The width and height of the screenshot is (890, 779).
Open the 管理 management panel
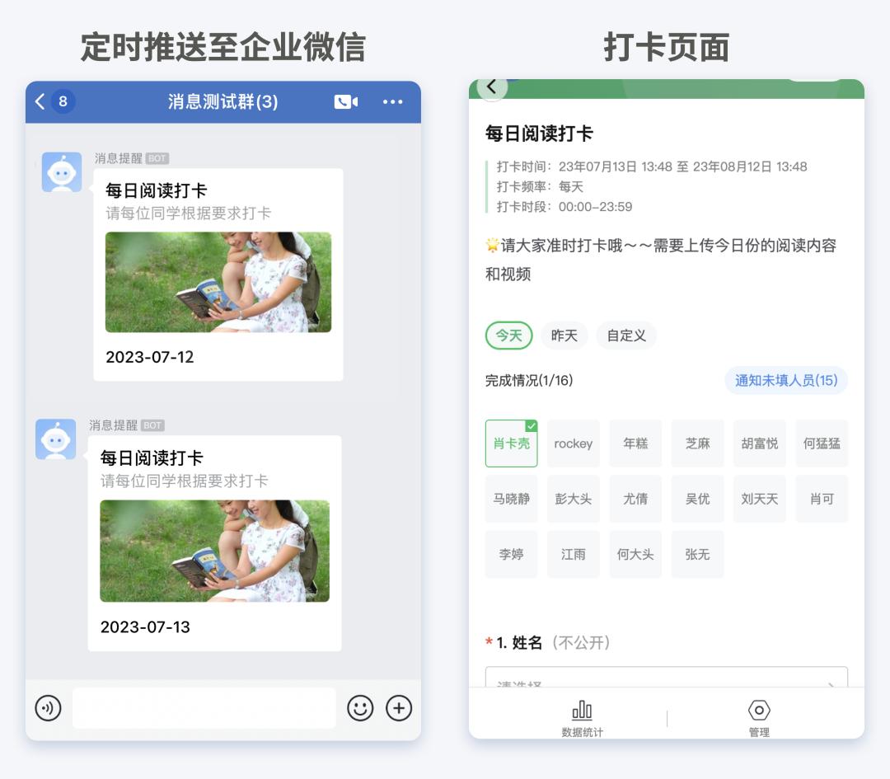coord(758,716)
